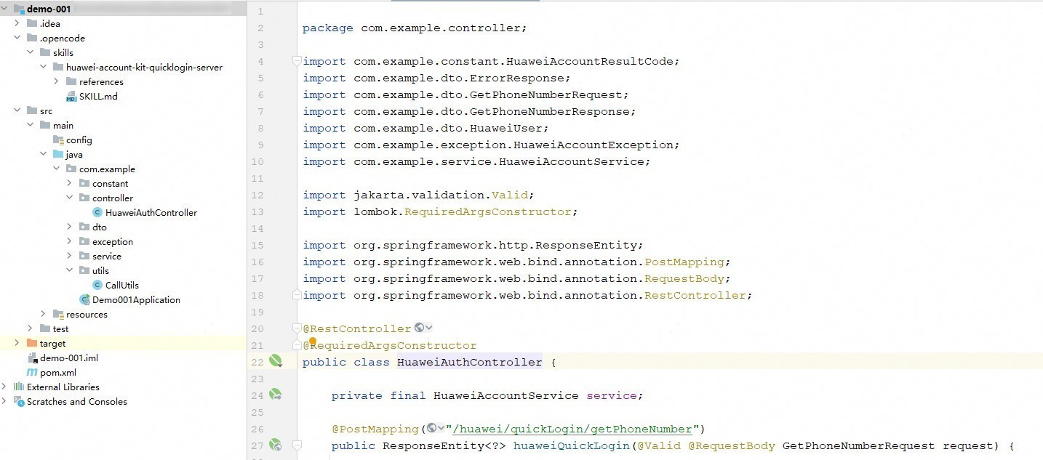Click autowired dependency gutter icon on line 24
Image resolution: width=1043 pixels, height=460 pixels.
pos(276,395)
